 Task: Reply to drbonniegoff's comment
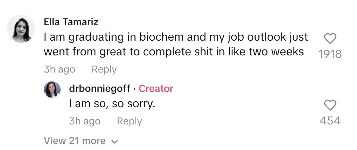[129, 121]
